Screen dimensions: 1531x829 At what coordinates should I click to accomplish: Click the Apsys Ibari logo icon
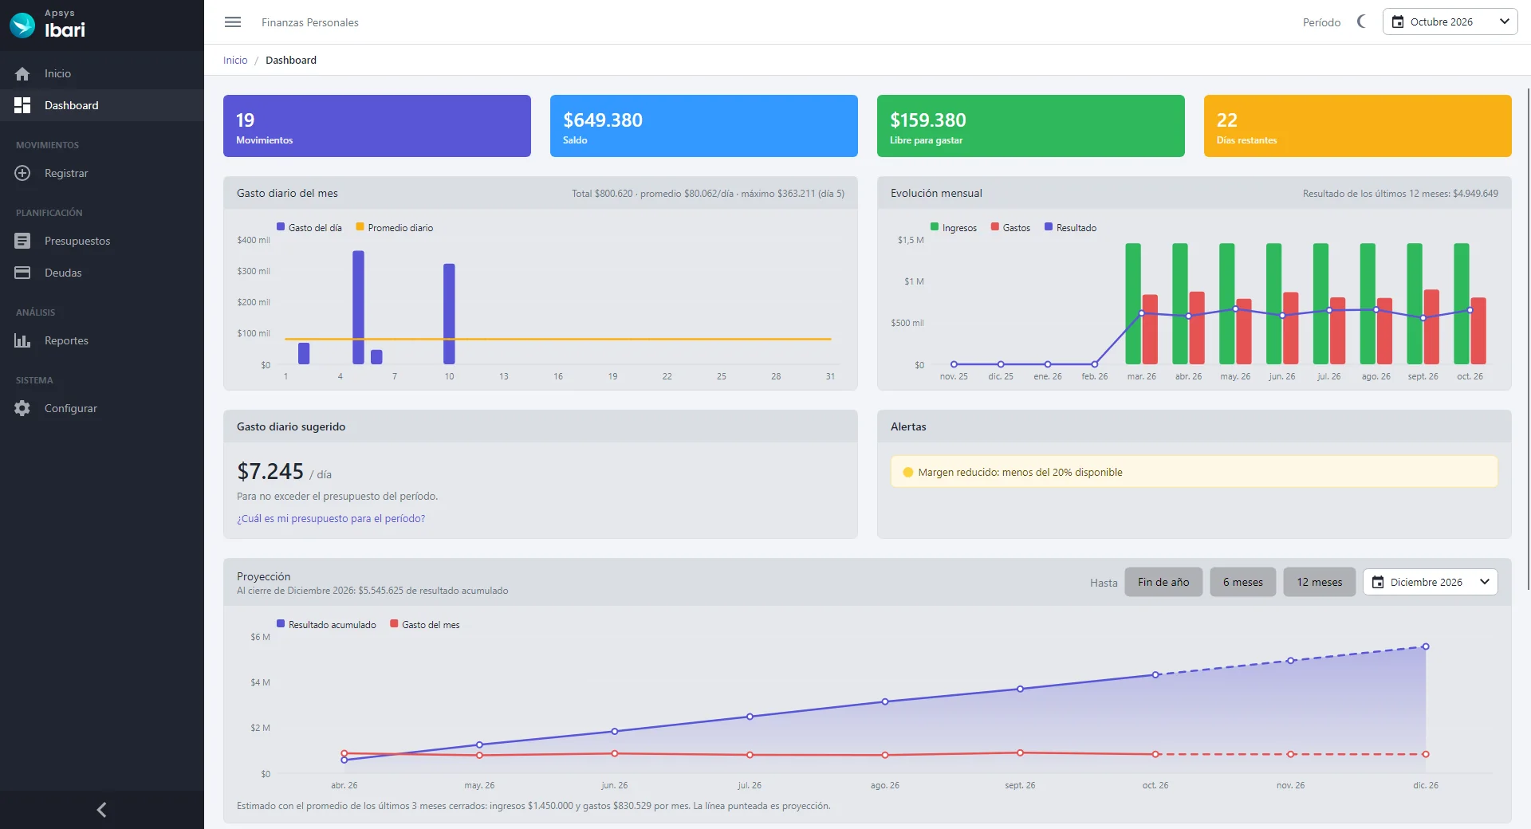[22, 26]
